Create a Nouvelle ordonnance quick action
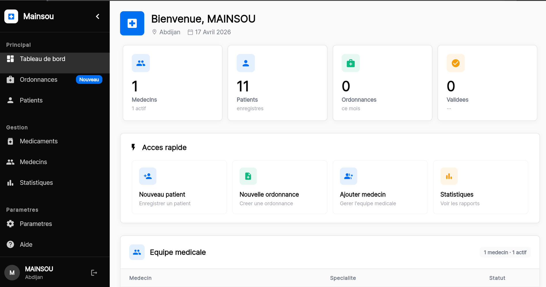 (x=279, y=187)
